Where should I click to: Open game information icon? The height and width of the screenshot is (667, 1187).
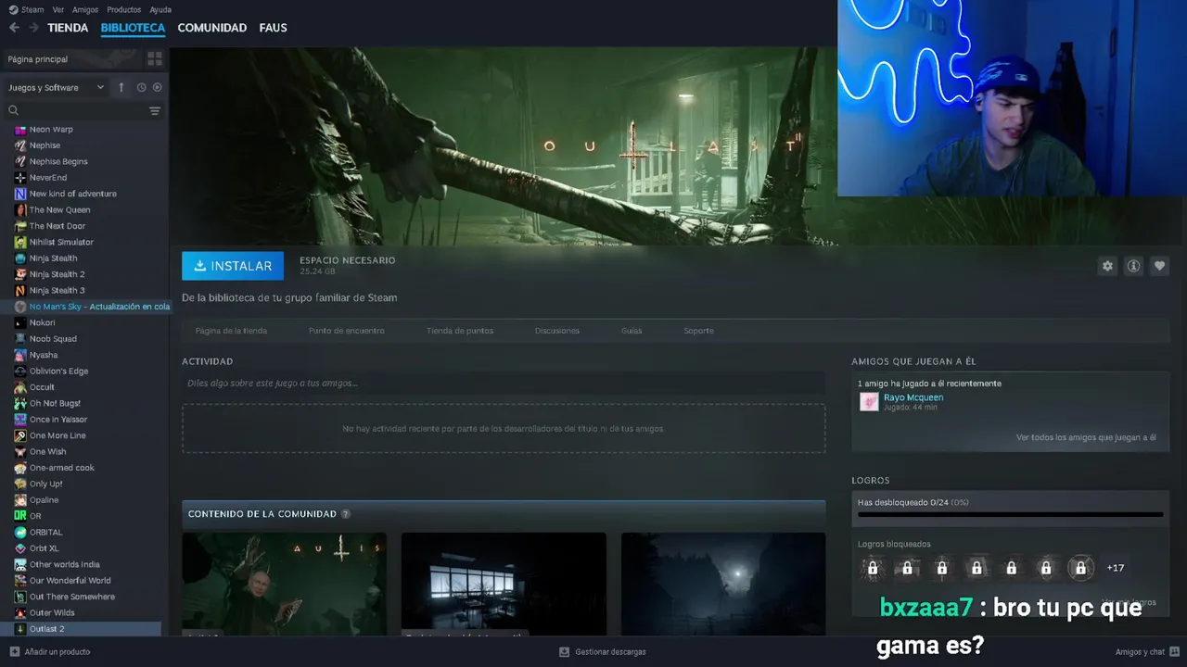(x=1133, y=266)
